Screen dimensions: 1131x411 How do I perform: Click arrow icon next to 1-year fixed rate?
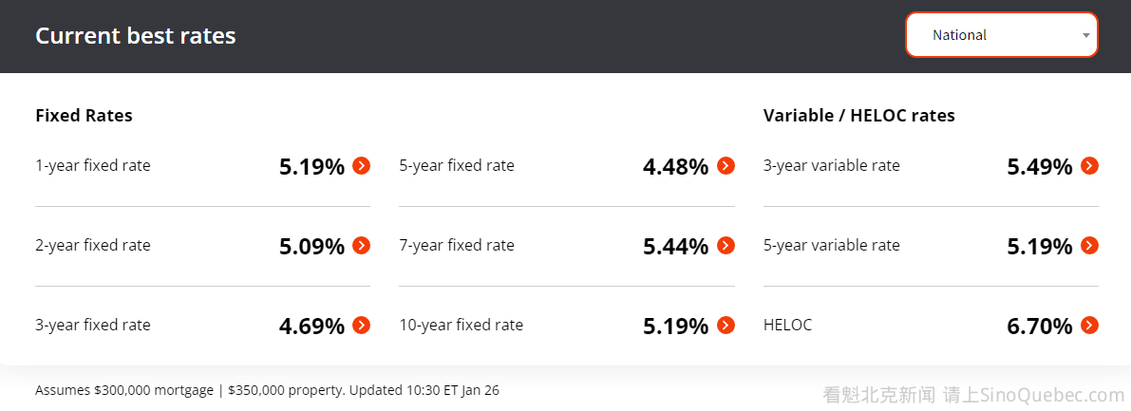[361, 166]
